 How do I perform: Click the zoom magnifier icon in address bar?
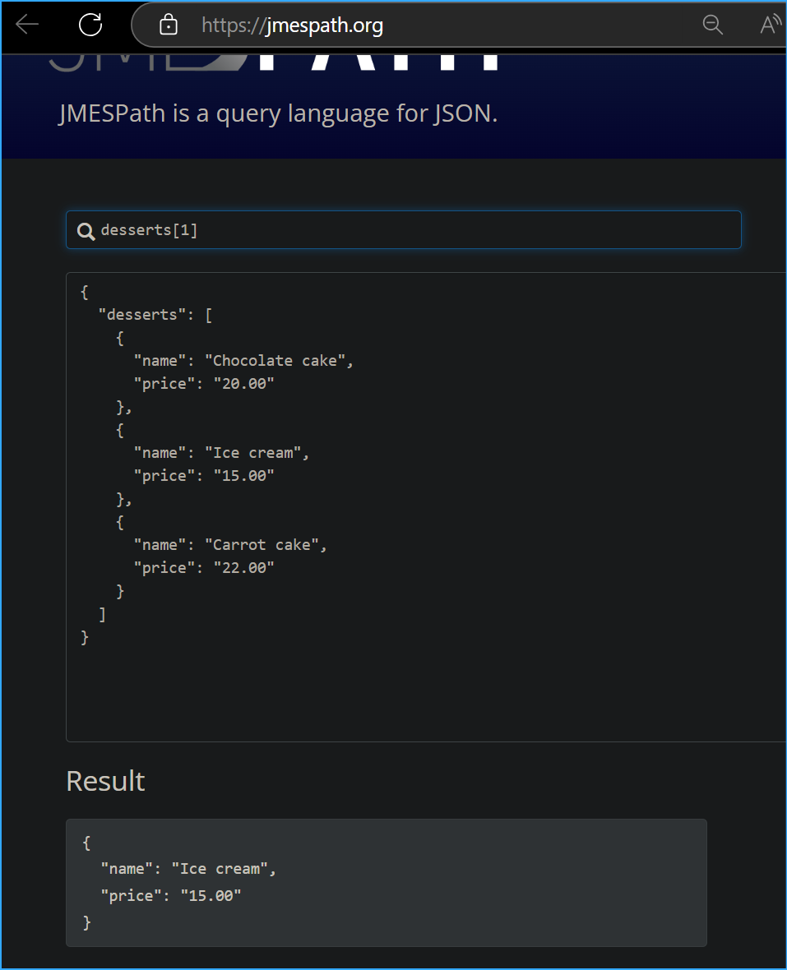click(712, 25)
